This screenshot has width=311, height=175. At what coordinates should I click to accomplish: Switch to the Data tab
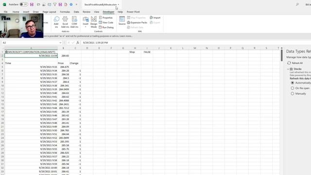[x=76, y=12]
